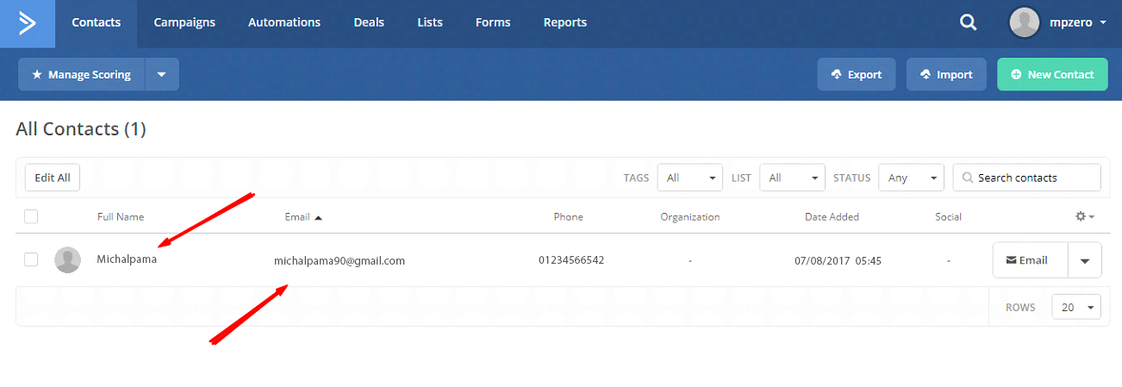
Task: Select all contacts with header checkbox
Action: tap(31, 216)
